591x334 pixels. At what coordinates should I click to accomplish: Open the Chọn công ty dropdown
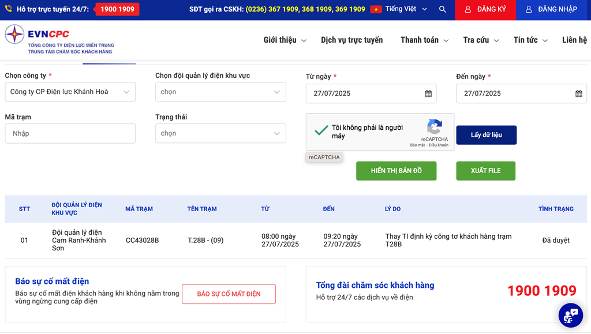tap(70, 92)
